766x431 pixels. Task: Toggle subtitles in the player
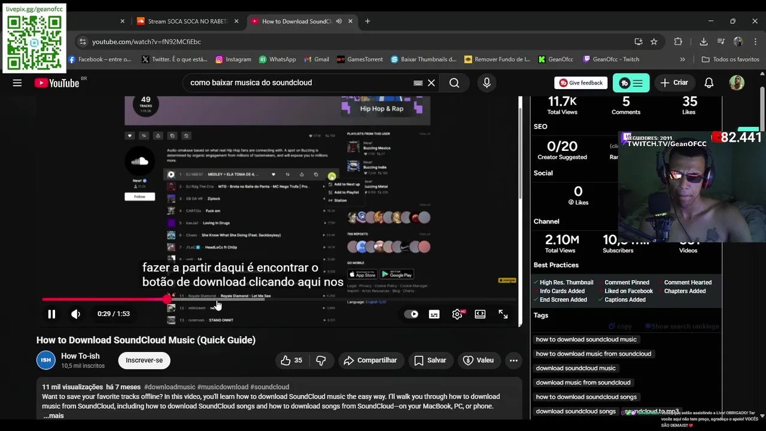[x=434, y=314]
